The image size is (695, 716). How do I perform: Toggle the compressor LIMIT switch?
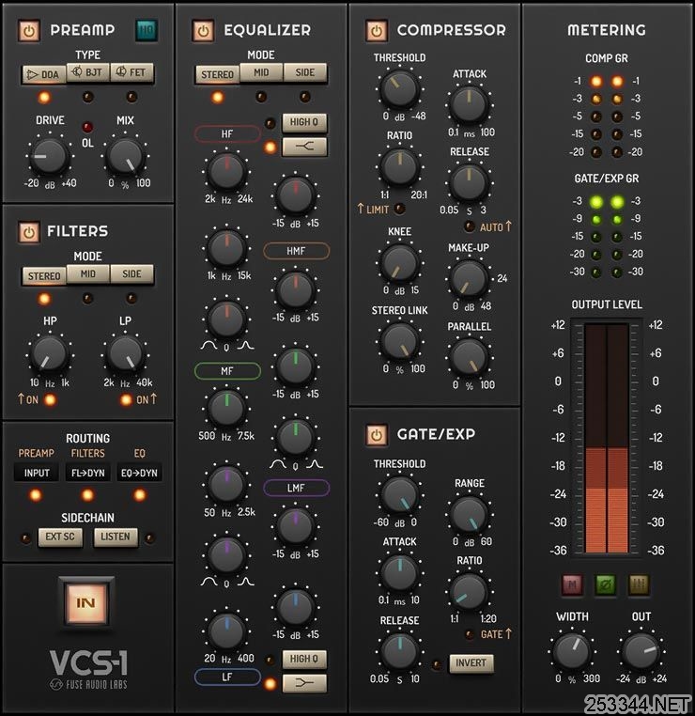[399, 209]
